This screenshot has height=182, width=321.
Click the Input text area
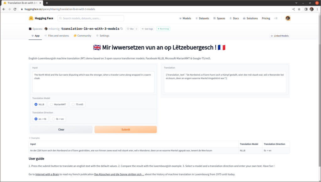pyautogui.click(x=93, y=82)
